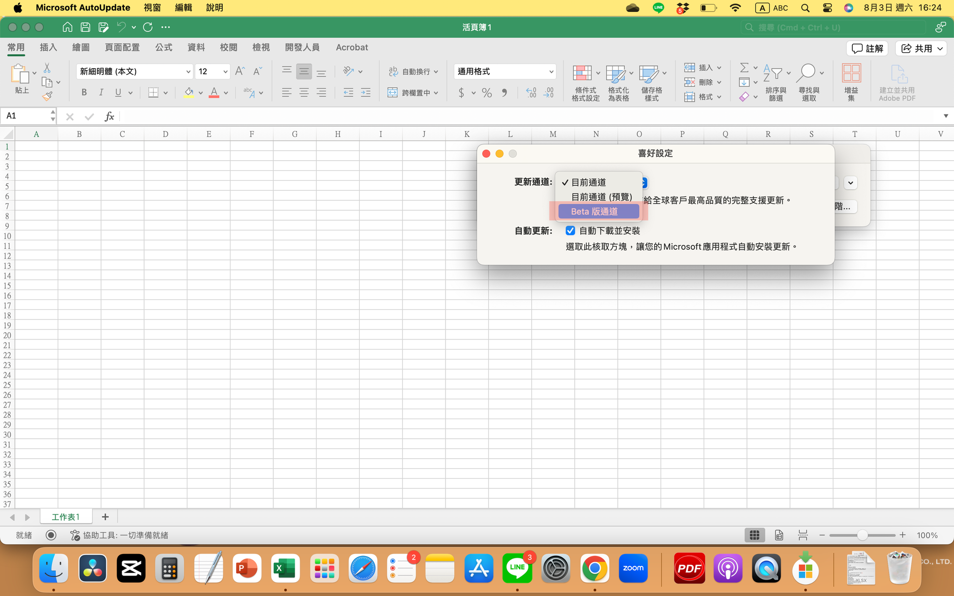Click the Bold formatting icon
The height and width of the screenshot is (596, 954).
click(84, 92)
